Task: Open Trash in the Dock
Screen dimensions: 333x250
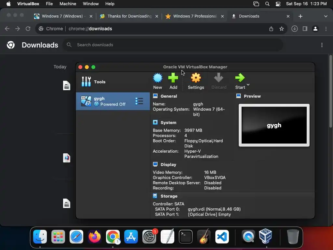Action: click(293, 236)
